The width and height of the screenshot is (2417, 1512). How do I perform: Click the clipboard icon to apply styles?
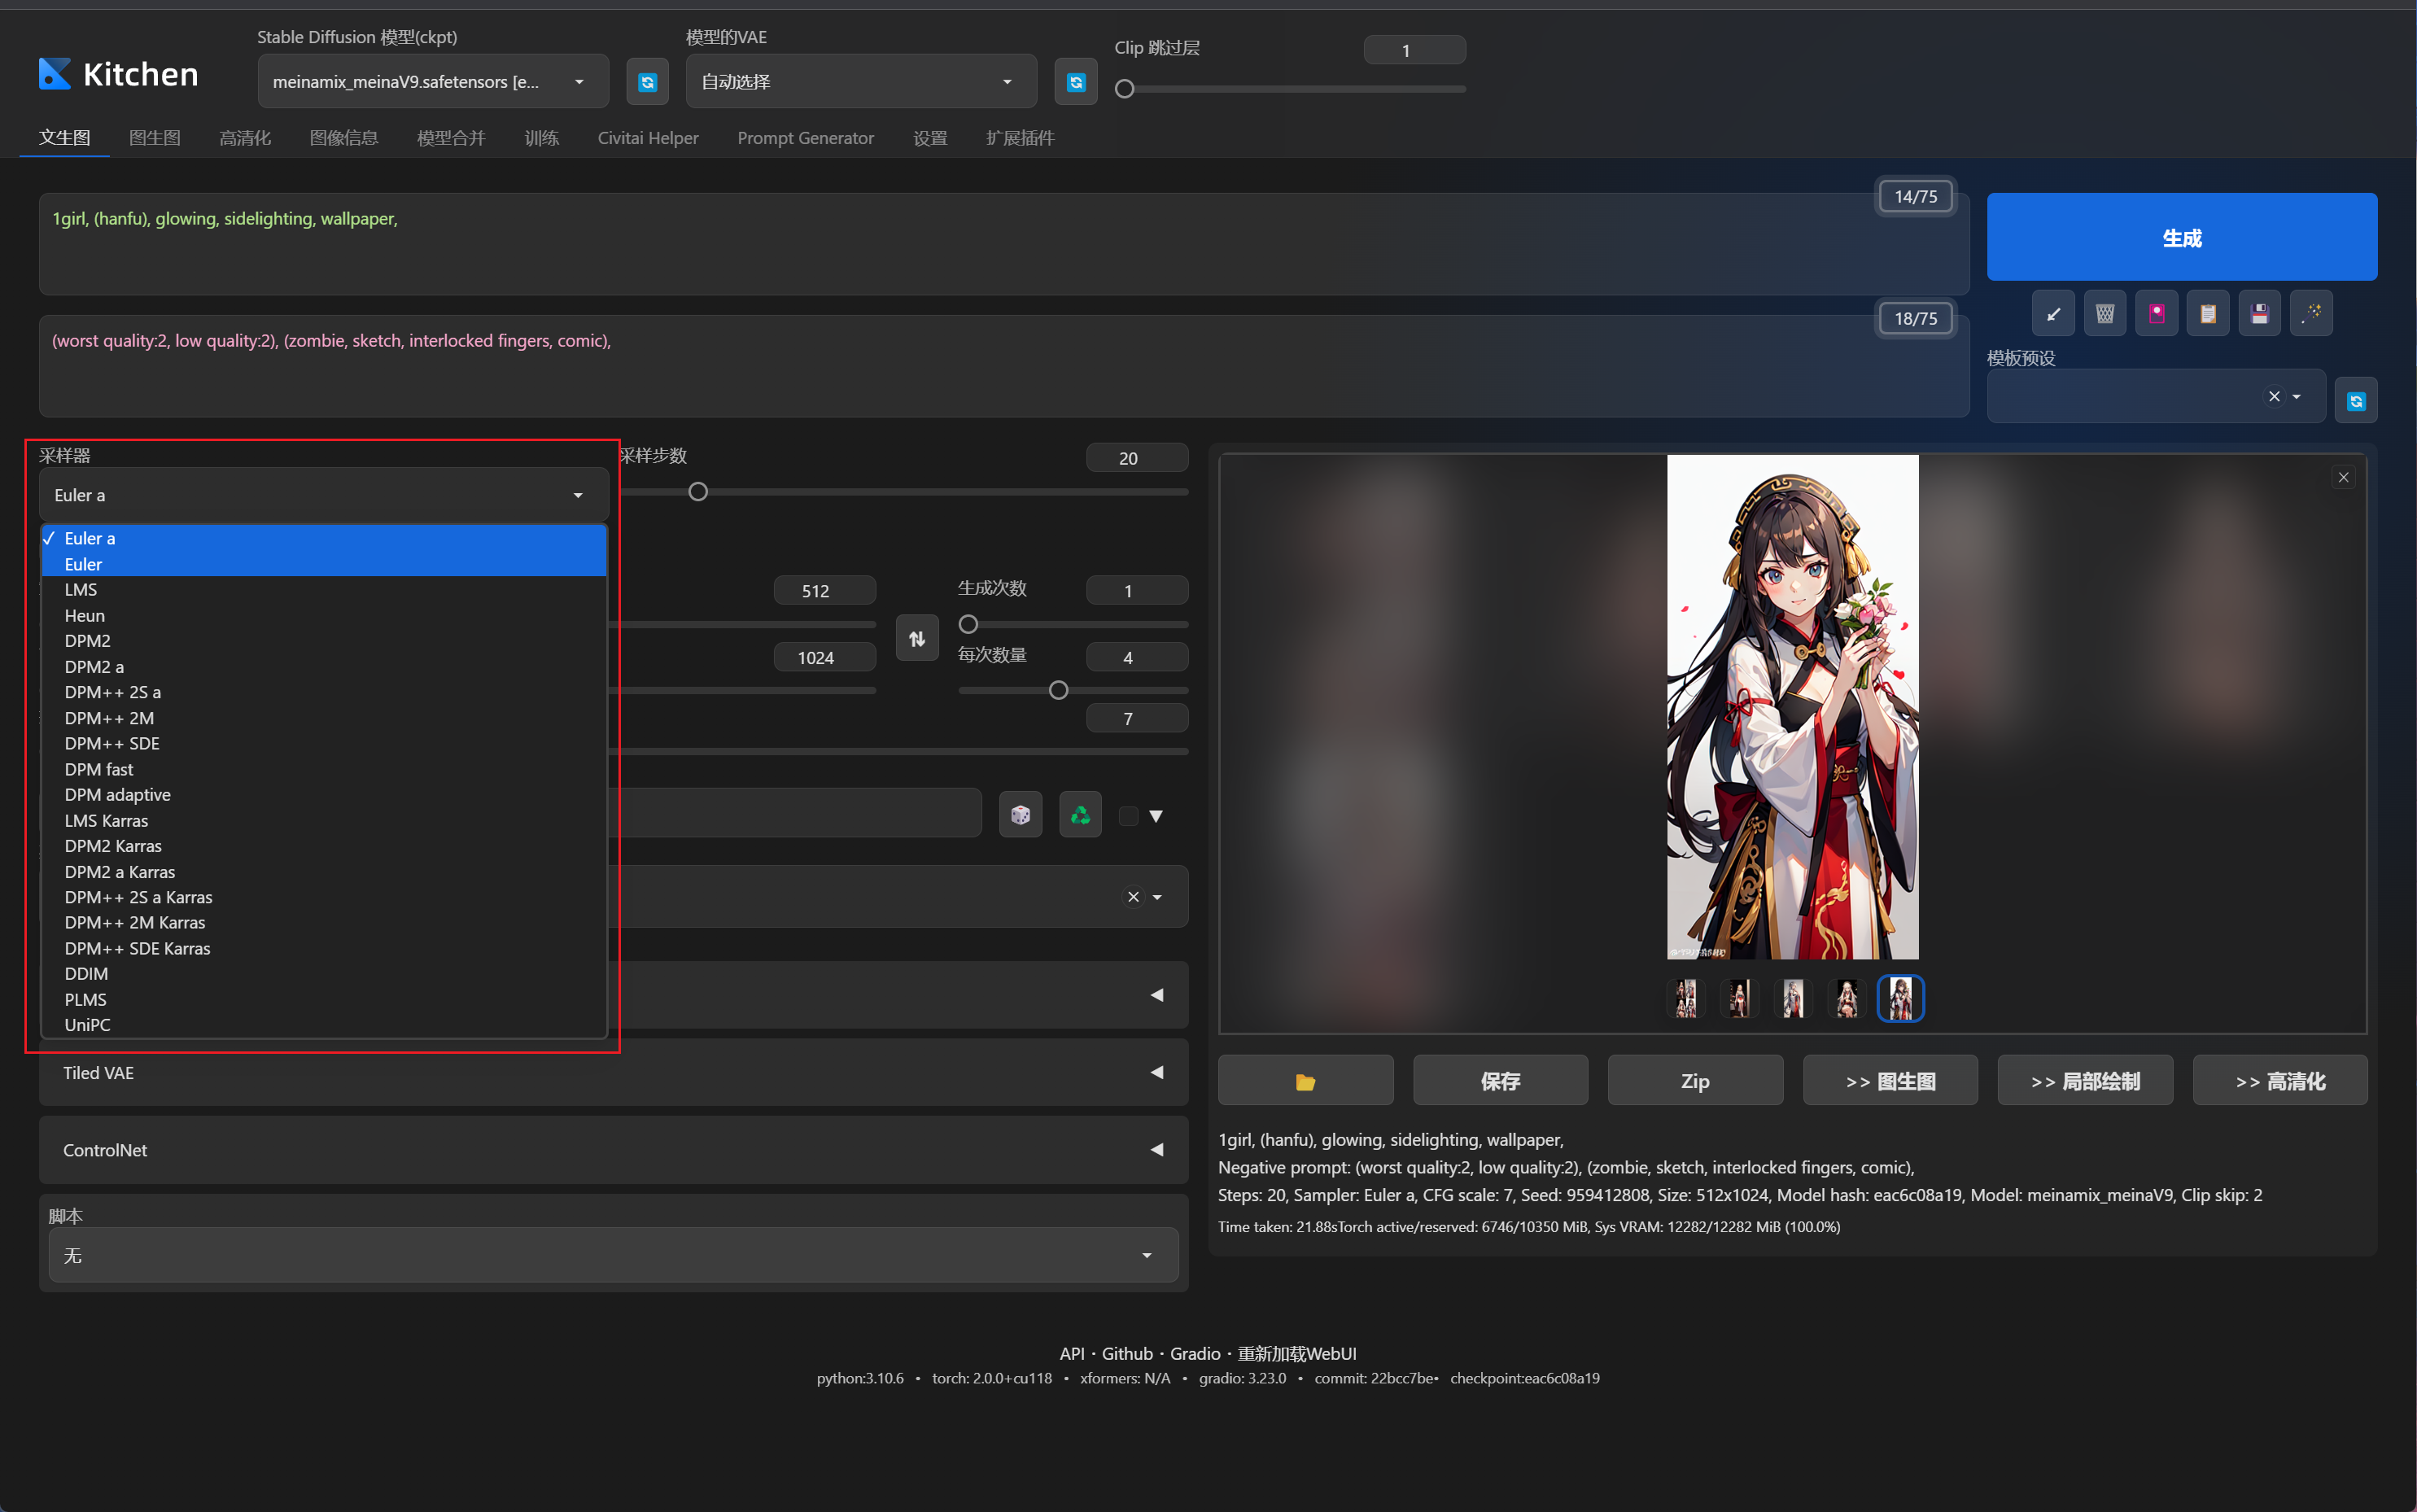click(x=2207, y=314)
